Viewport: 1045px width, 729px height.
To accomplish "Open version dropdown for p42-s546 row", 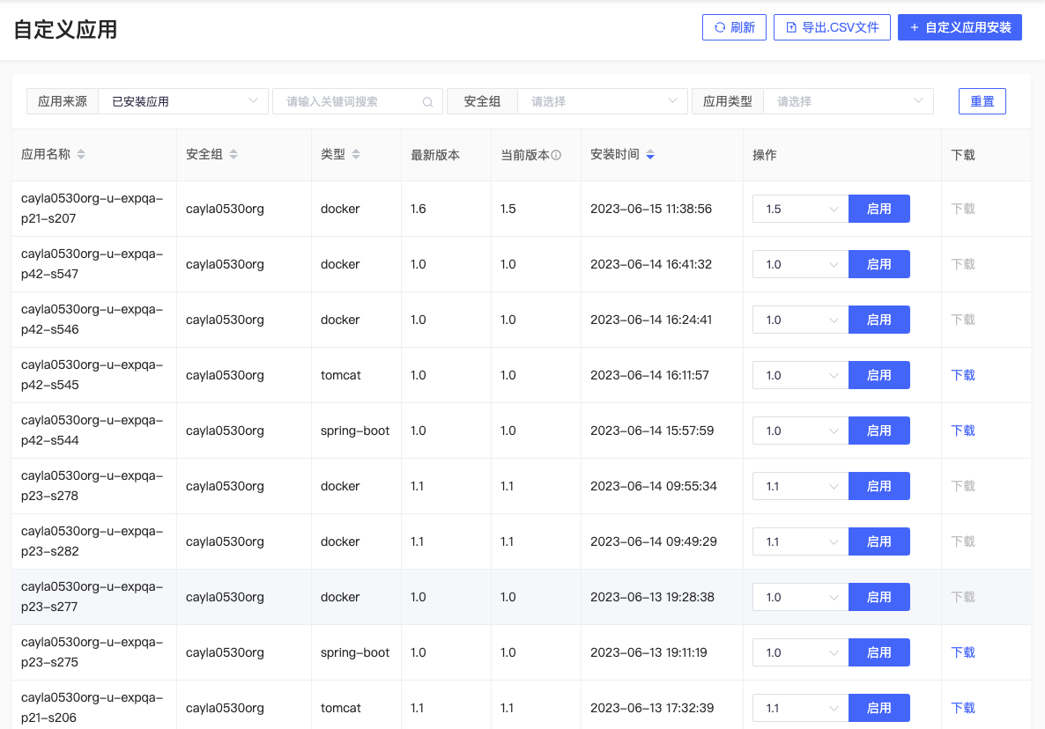I will click(800, 320).
